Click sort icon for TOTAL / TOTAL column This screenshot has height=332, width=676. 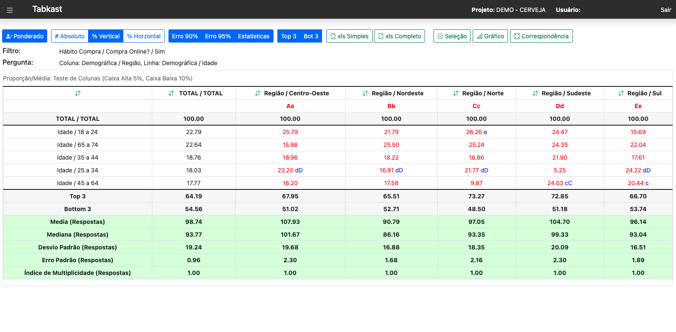171,93
